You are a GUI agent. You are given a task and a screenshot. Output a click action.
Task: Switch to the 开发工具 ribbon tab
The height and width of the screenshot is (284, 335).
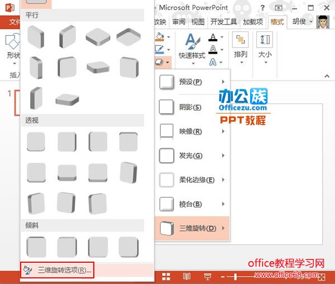click(224, 22)
